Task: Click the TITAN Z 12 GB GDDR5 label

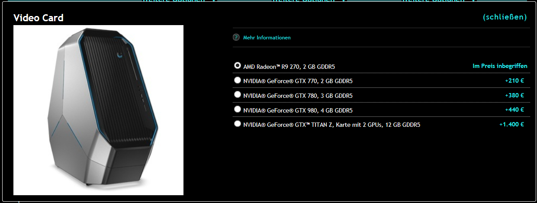Action: (331, 125)
